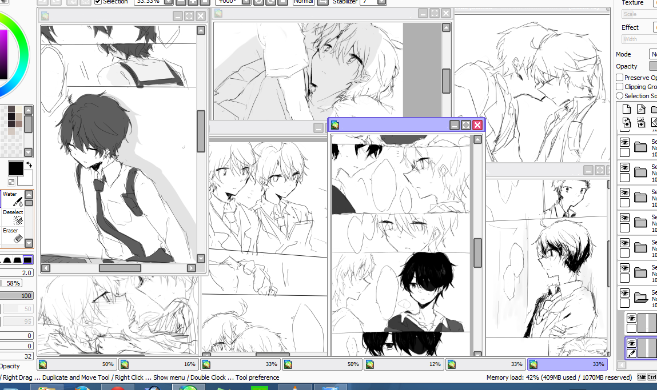The height and width of the screenshot is (390, 657).
Task: Zoom out the canvas view
Action: 181,2
